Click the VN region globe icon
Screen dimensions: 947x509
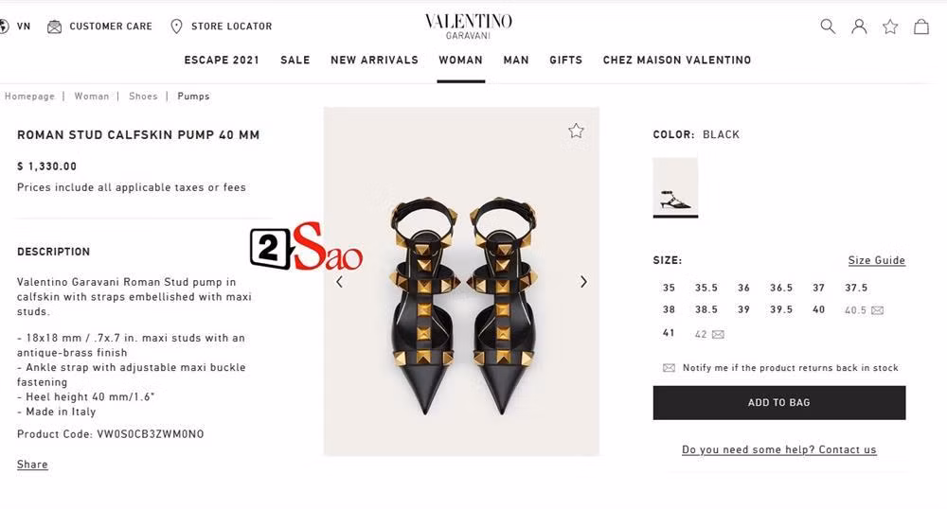[x=4, y=26]
